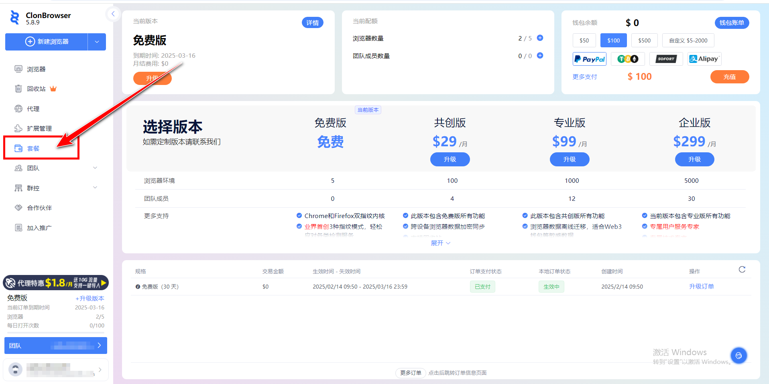The width and height of the screenshot is (769, 384).
Task: Choose PayPal as payment method
Action: (x=589, y=59)
